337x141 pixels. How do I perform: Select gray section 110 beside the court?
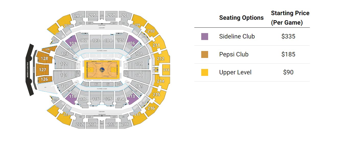point(139,75)
